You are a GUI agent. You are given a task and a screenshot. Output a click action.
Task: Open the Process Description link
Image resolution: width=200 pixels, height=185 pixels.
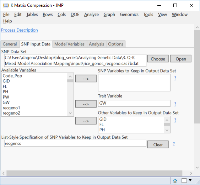(x=20, y=30)
